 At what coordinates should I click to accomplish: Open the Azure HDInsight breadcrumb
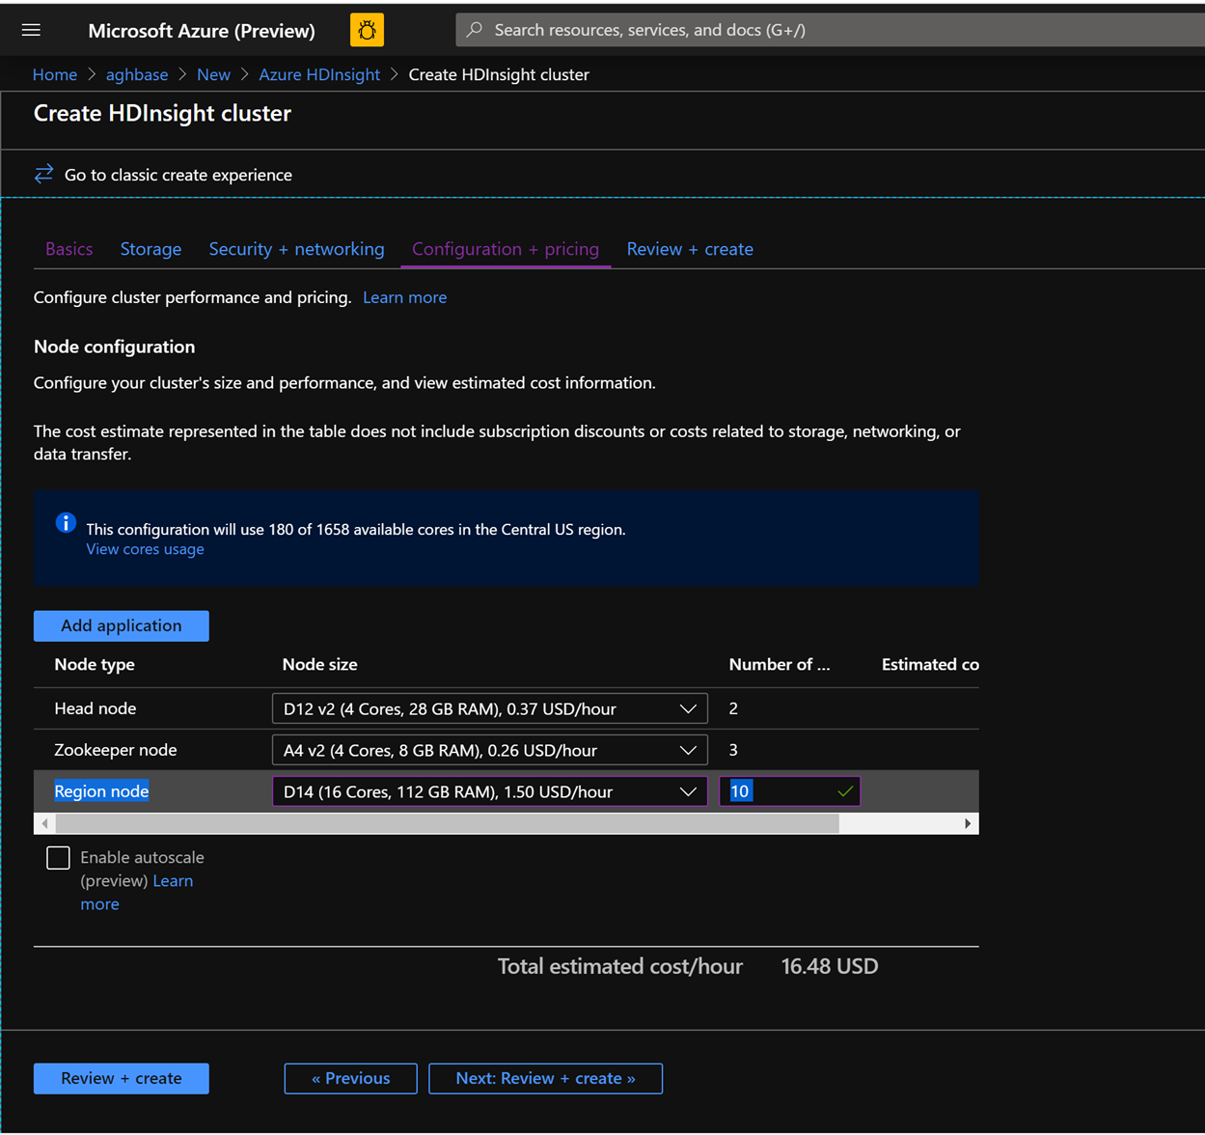point(319,74)
